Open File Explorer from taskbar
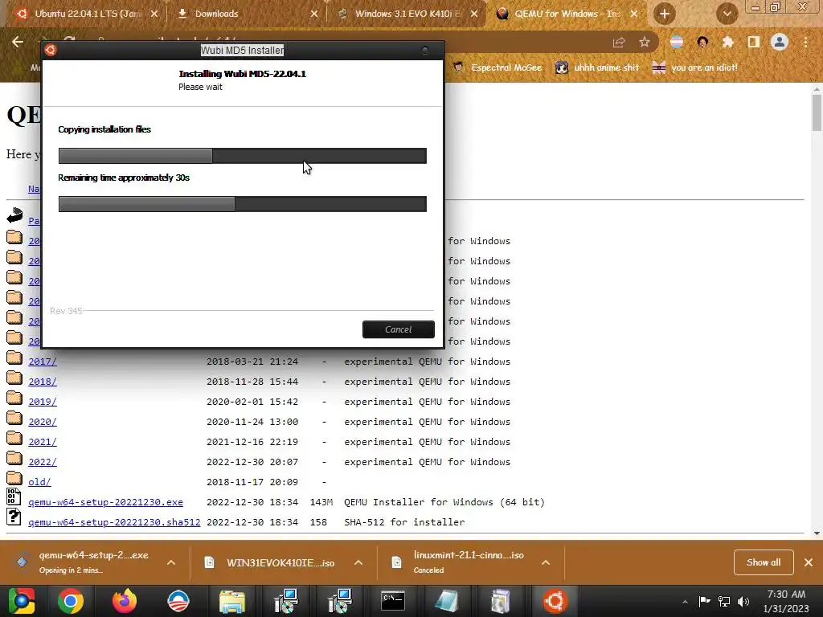Viewport: 823px width, 617px height. [x=232, y=601]
